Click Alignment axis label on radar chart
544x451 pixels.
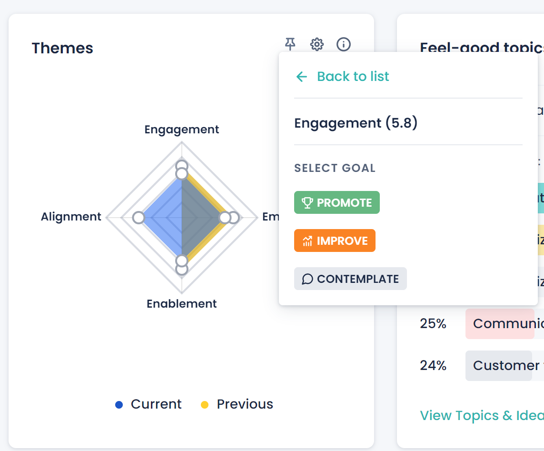click(x=71, y=217)
